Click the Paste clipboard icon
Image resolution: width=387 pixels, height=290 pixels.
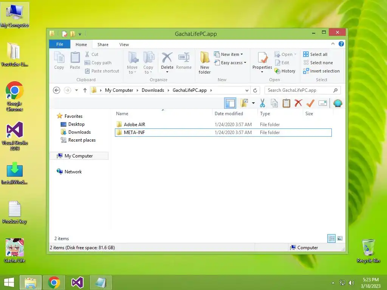pyautogui.click(x=75, y=60)
